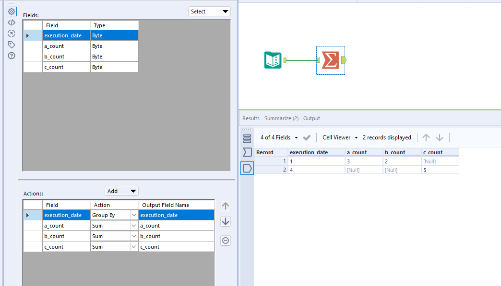Screen dimensions: 501x286
Task: Select the Input Data tool on the canvas
Action: [274, 60]
